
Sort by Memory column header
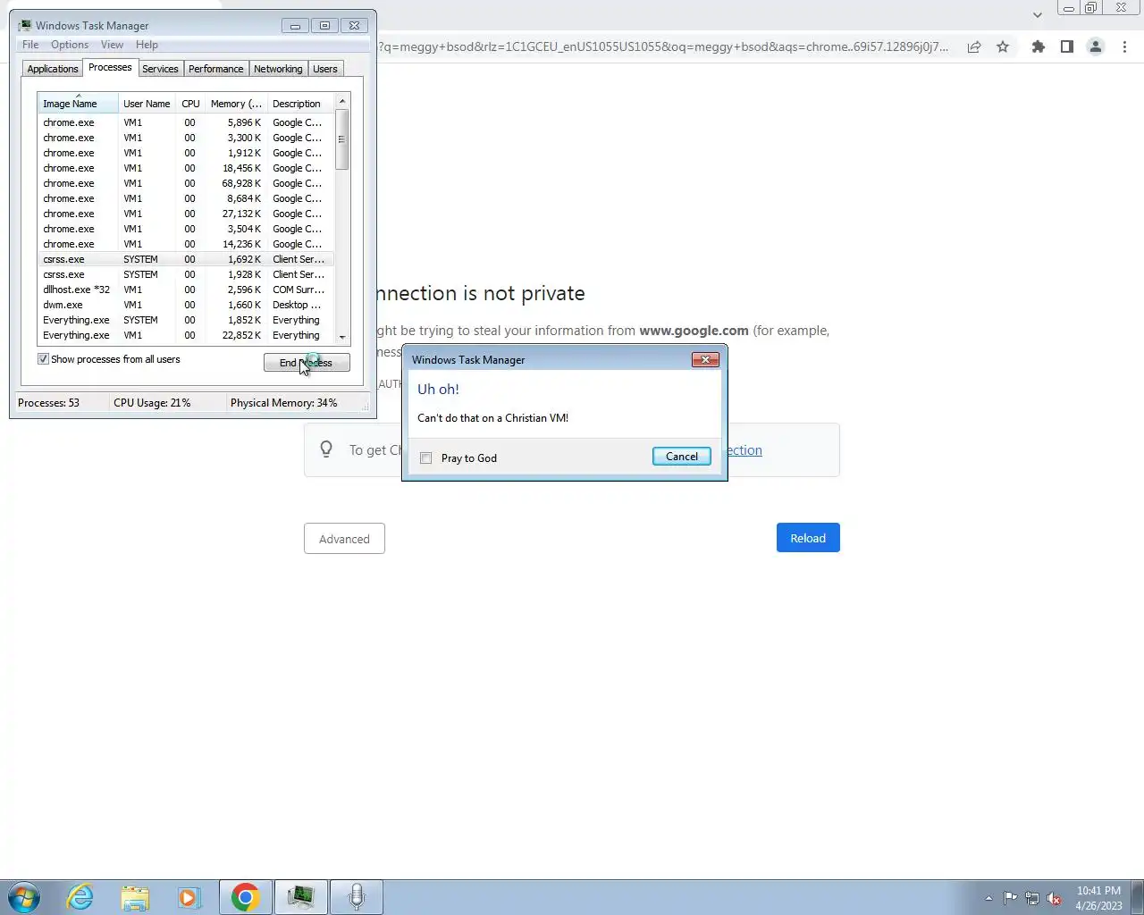pyautogui.click(x=236, y=104)
